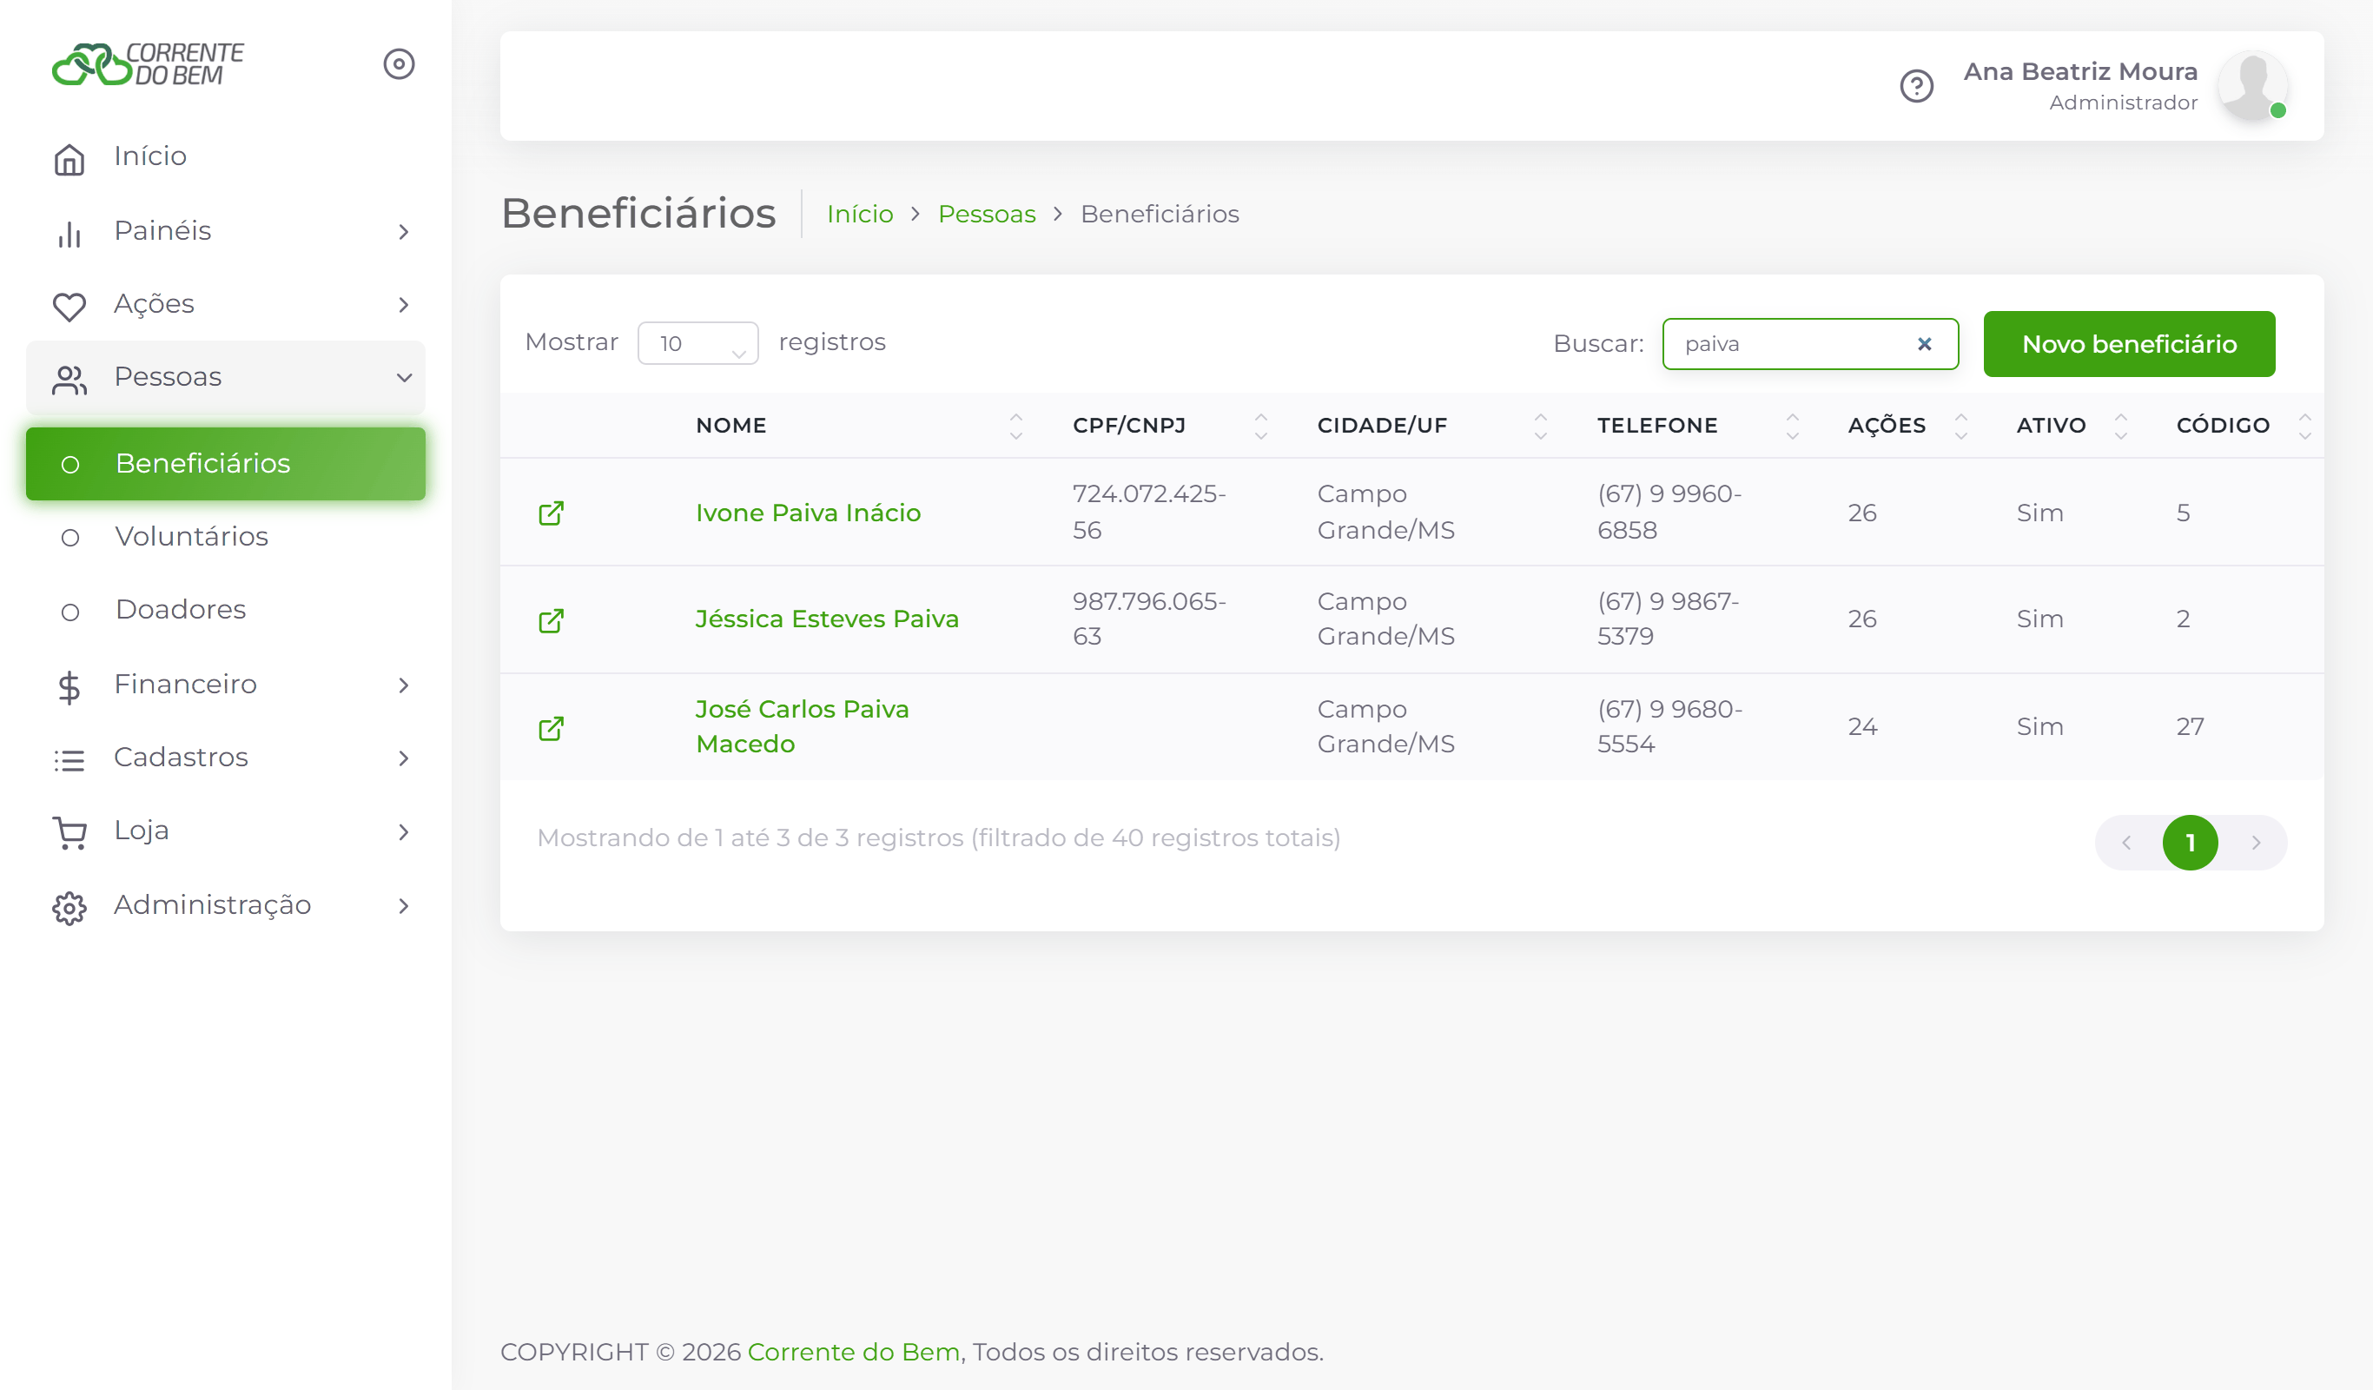Click the Cadastros list icon

click(69, 760)
